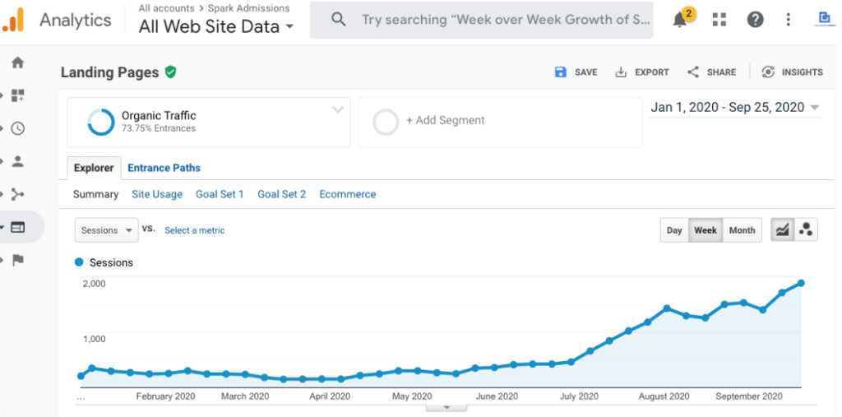Open the Sessions metric dropdown

(107, 230)
